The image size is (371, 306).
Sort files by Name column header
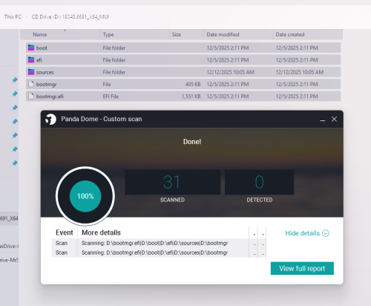click(x=40, y=35)
